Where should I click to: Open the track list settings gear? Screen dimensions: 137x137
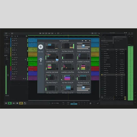click(x=26, y=36)
